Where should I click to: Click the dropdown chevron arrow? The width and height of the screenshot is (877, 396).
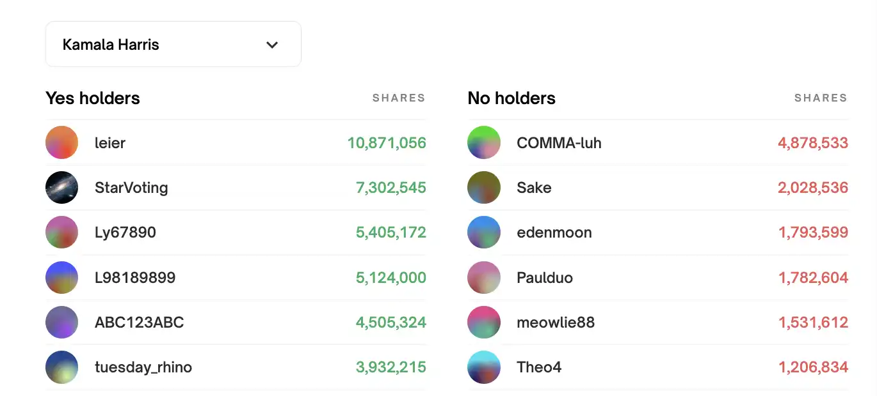pos(272,45)
